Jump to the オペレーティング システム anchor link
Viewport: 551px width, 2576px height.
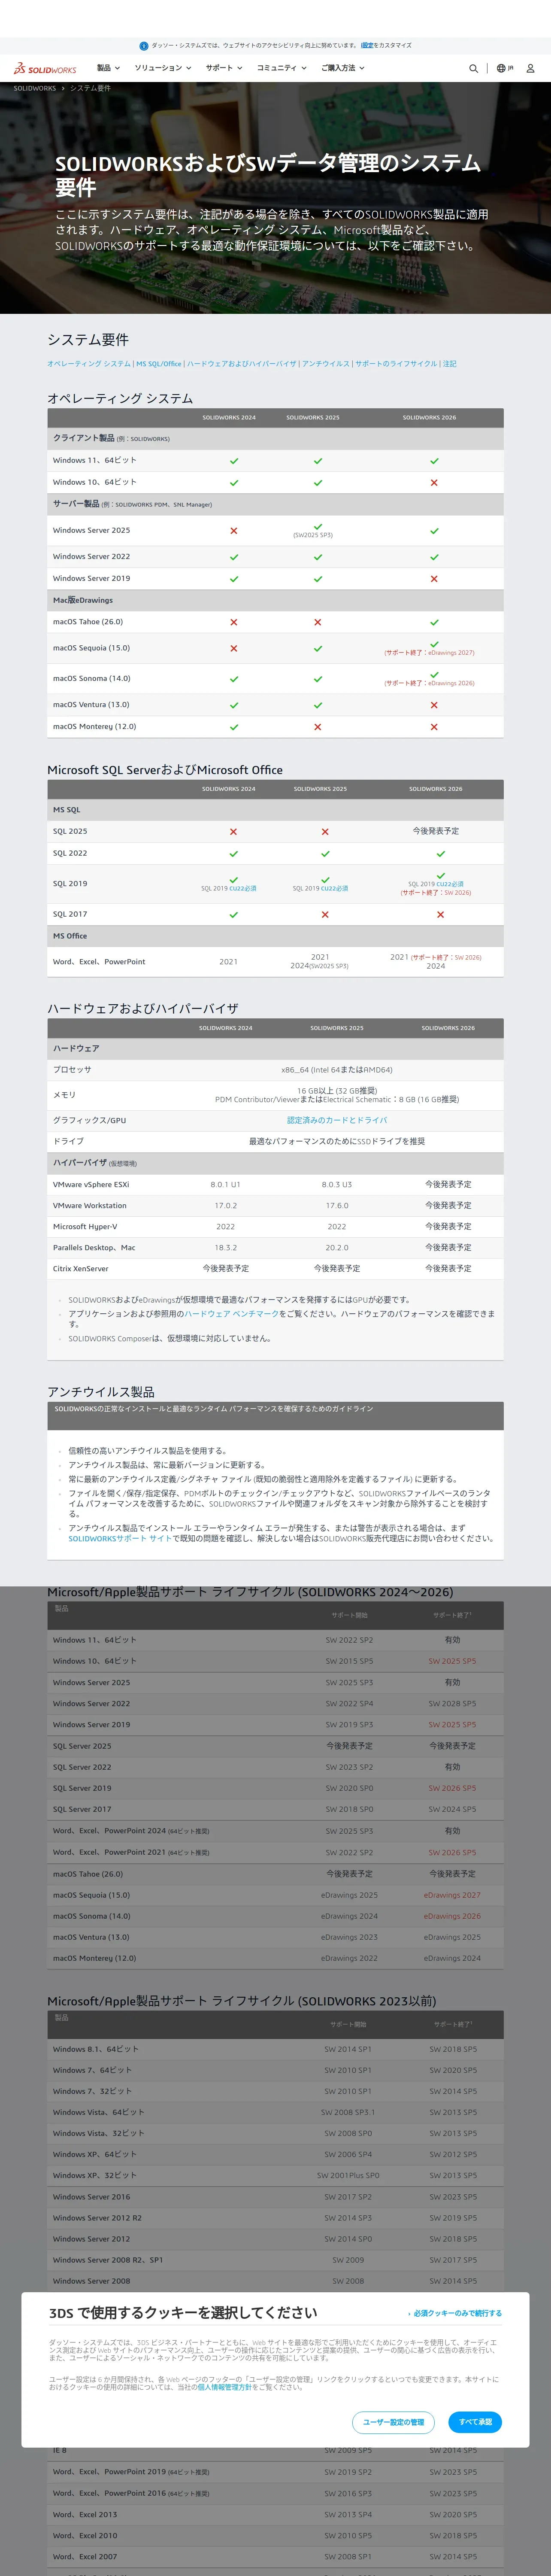click(x=89, y=364)
